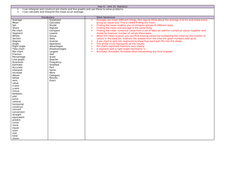
Task: Click sentence 'When the mean is given you can find'
Action: point(151,37)
